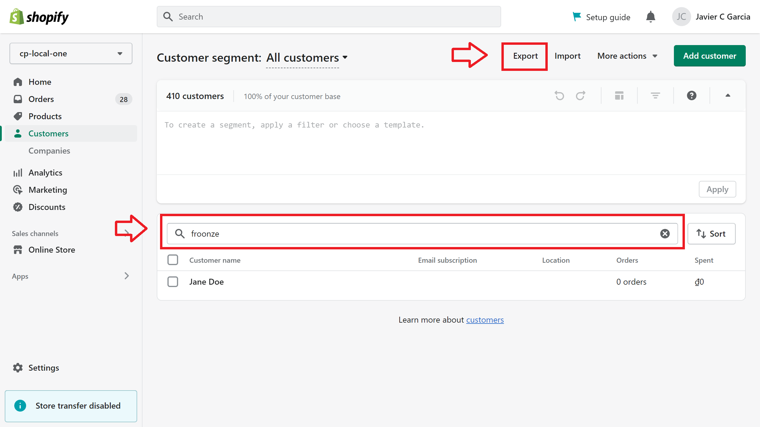Click the help icon in segment editor
This screenshot has width=760, height=427.
pos(691,95)
